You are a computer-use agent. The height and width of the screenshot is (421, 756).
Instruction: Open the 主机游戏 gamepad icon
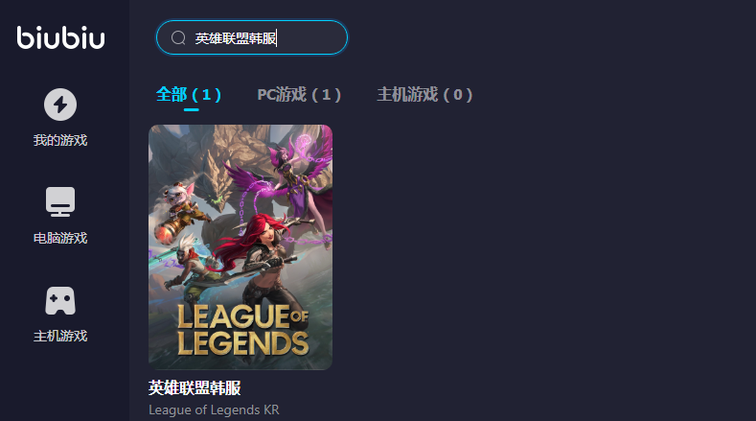coord(60,301)
